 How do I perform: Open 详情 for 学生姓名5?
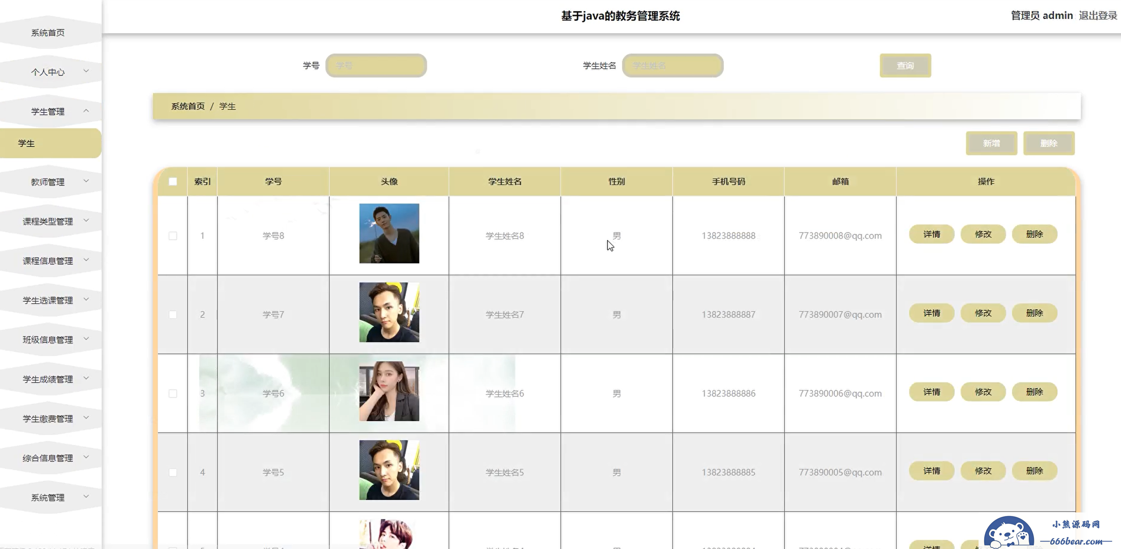[x=932, y=471]
